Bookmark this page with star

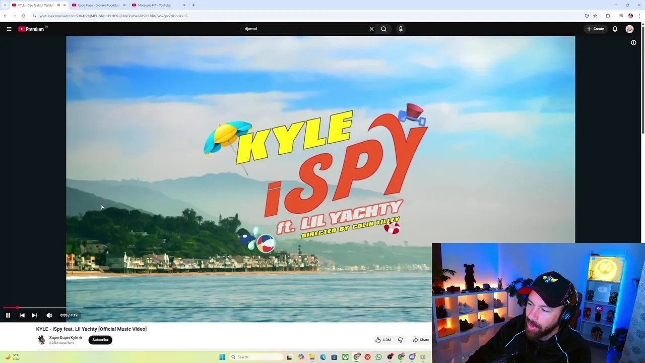(x=595, y=16)
